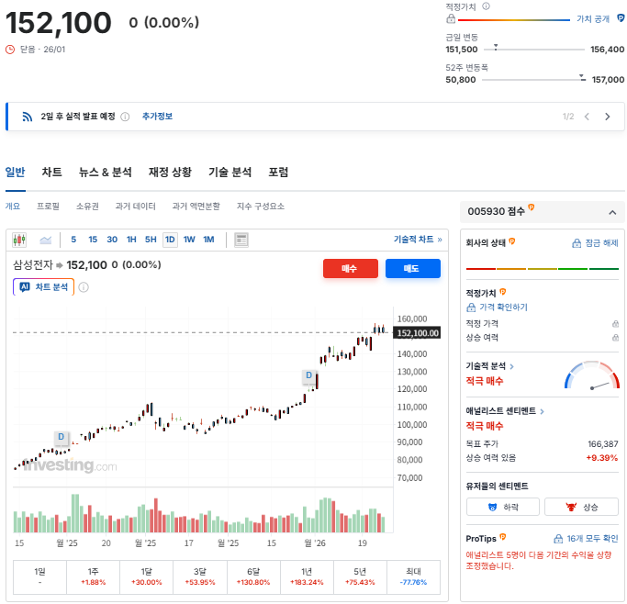Select the candlestick chart type icon

click(x=19, y=240)
